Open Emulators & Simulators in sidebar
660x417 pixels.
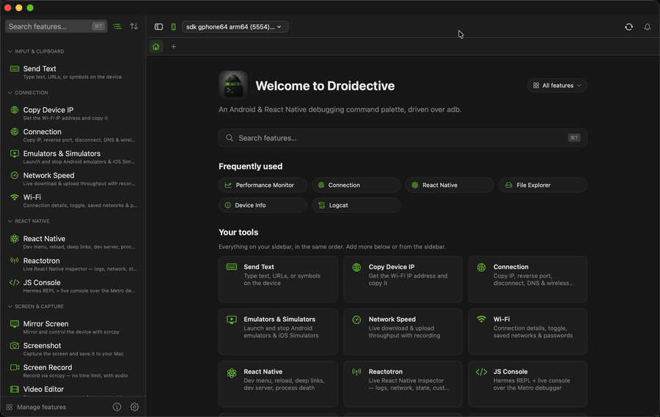(73, 157)
